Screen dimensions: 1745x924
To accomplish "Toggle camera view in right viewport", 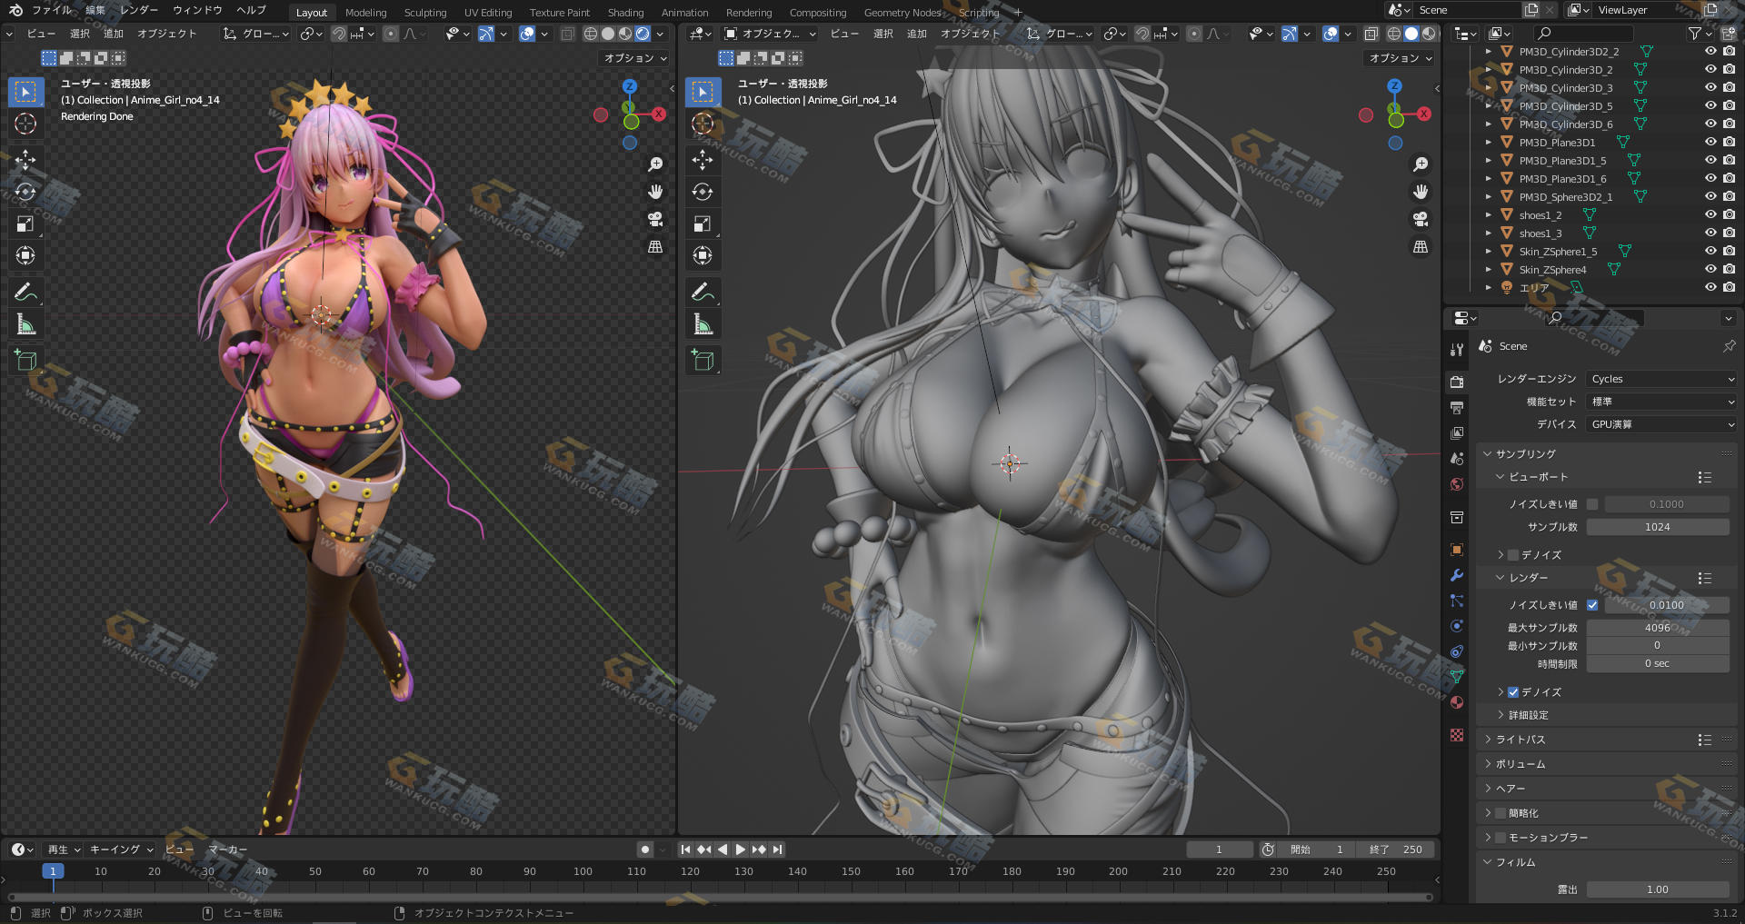I will (x=1421, y=219).
